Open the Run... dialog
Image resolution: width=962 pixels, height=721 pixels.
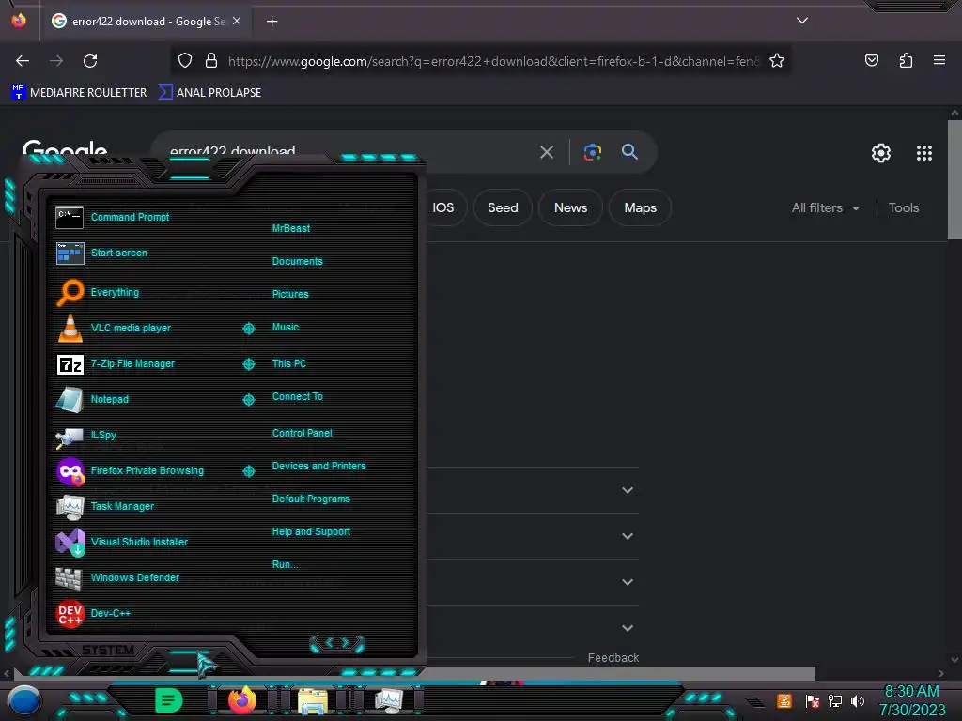coord(285,564)
